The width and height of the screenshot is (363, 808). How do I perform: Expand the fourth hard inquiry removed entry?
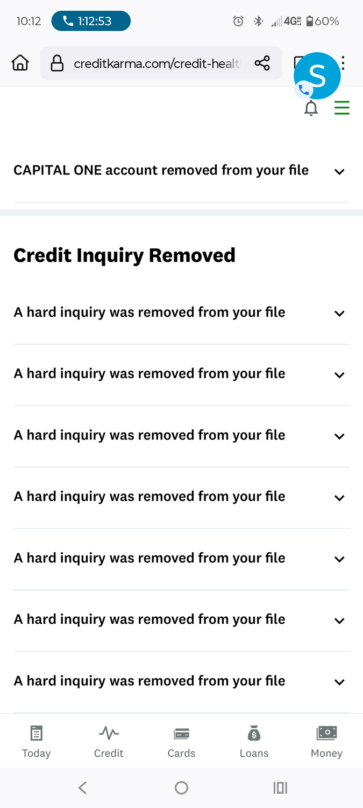coord(181,498)
